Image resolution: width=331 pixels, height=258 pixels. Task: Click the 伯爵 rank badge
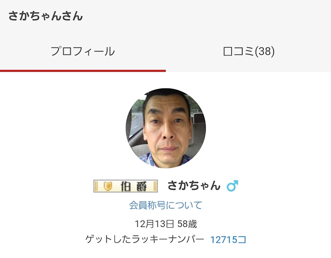126,186
